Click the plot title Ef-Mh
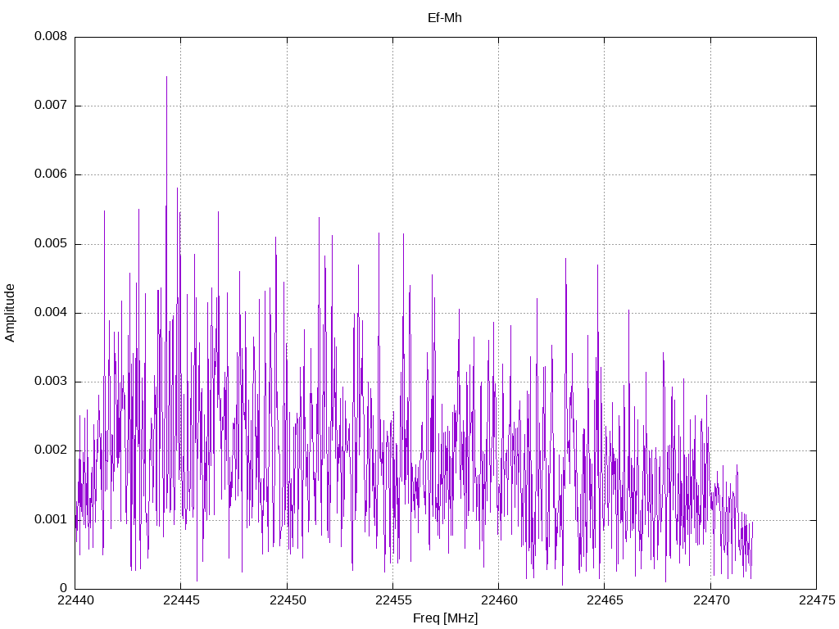The width and height of the screenshot is (839, 629). (x=445, y=17)
